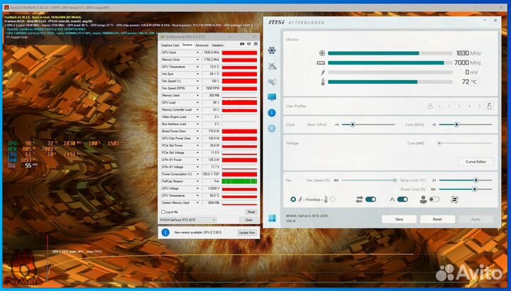Click the thermometer icon in Afterburner Monitor
Viewport: 511px width, 291px height.
(323, 82)
